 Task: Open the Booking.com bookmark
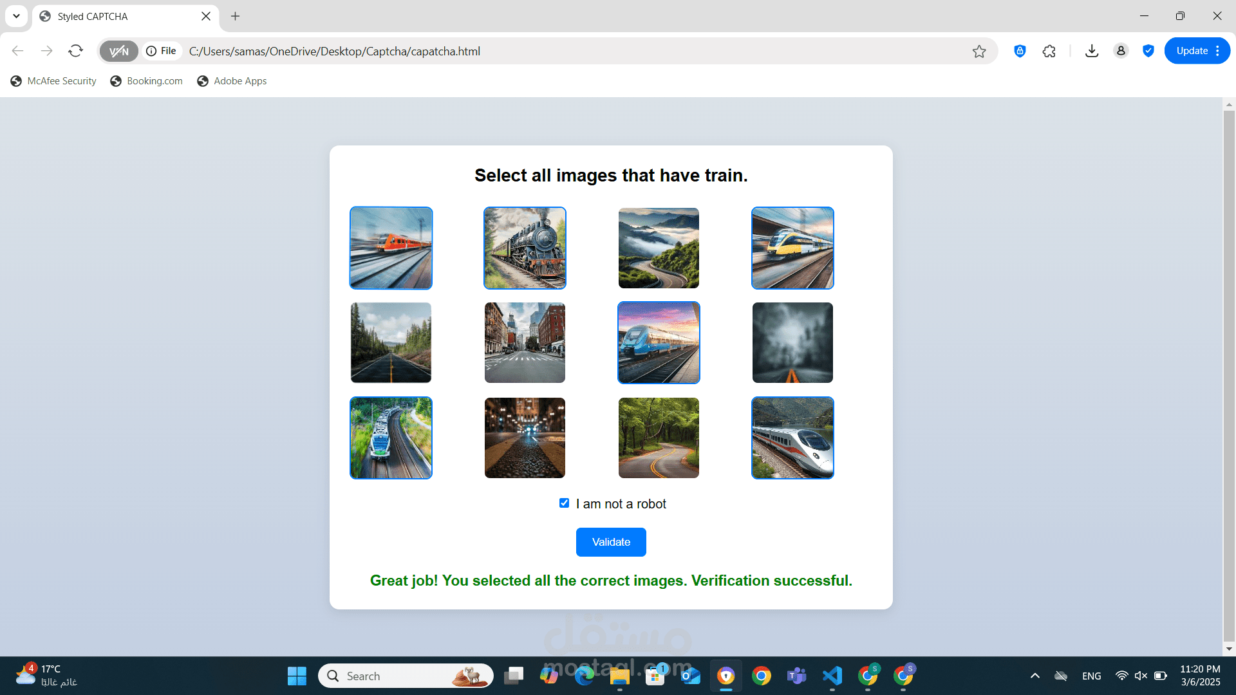tap(146, 80)
